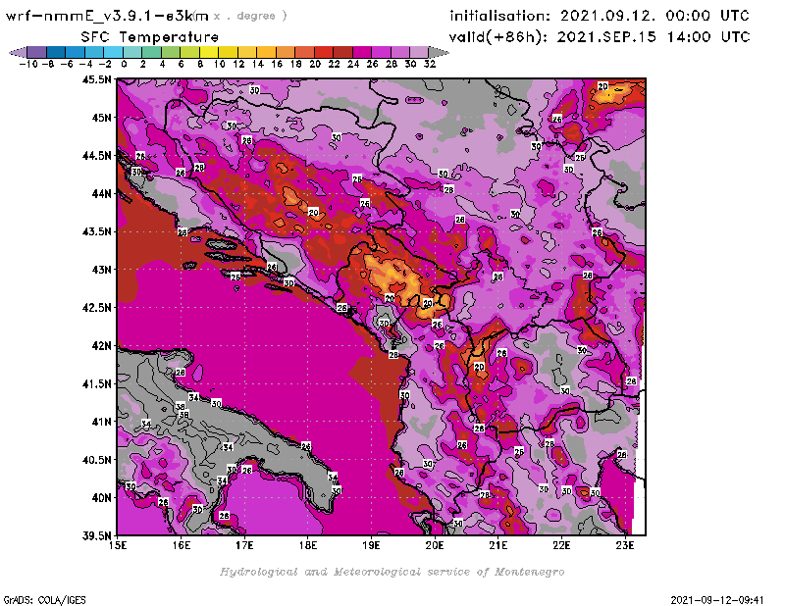The width and height of the screenshot is (785, 606).
Task: Select the dark blue -8 to -6 legend swatch
Action: pyautogui.click(x=56, y=52)
